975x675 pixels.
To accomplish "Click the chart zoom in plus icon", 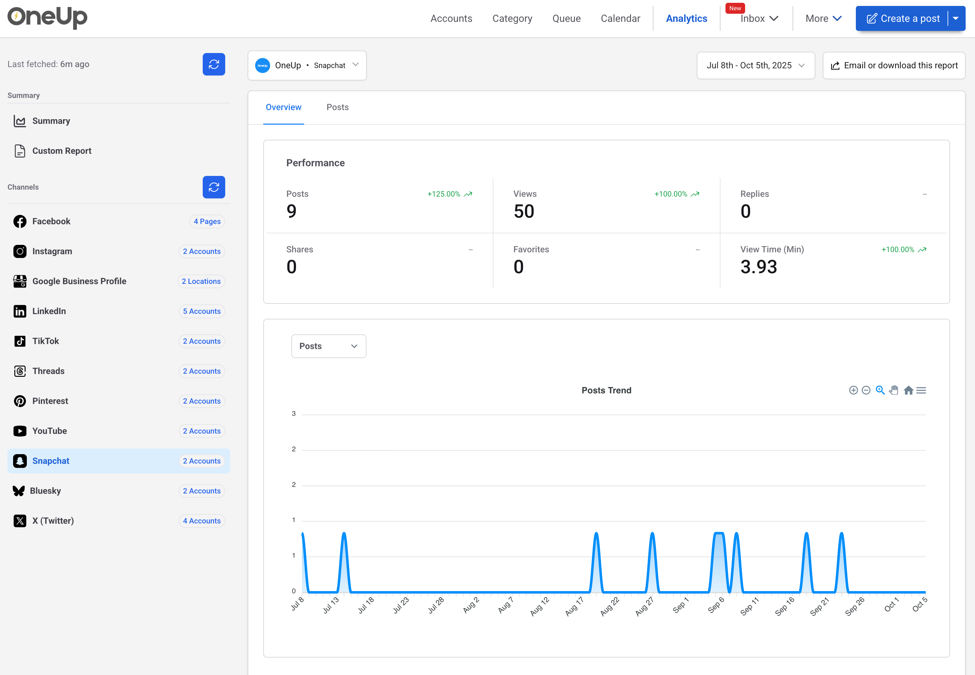I will pos(853,390).
